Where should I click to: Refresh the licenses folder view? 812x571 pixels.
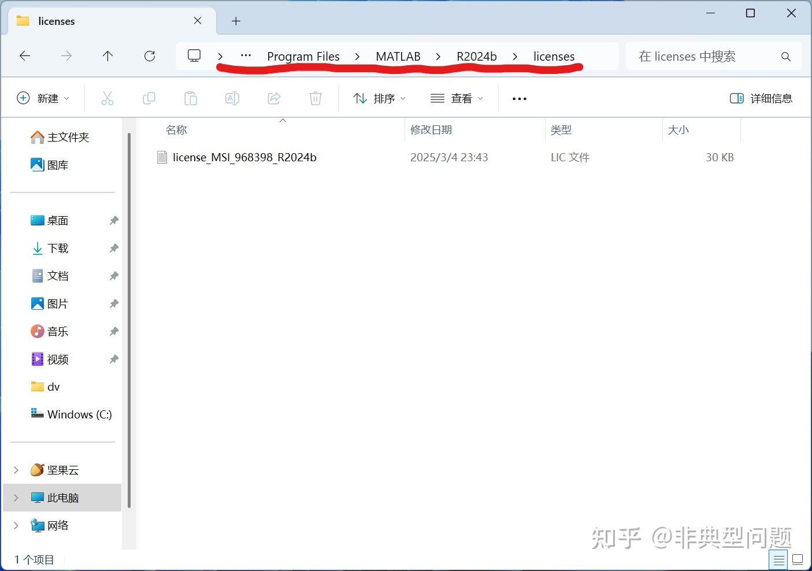(x=150, y=56)
